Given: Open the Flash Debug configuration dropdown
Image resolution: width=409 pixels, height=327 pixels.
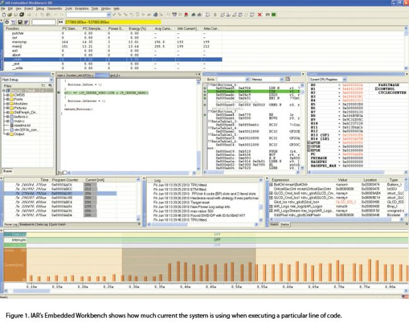Looking at the screenshot, I should [27, 79].
